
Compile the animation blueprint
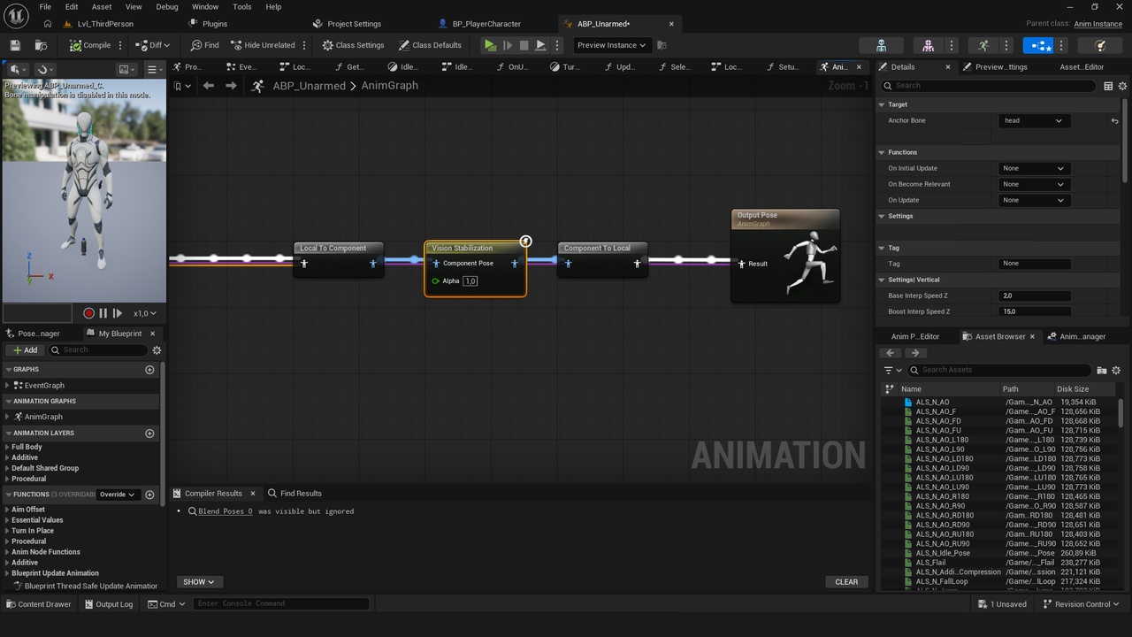click(90, 45)
